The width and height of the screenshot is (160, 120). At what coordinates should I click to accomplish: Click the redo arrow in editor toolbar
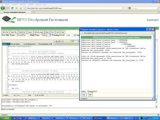pos(68,41)
